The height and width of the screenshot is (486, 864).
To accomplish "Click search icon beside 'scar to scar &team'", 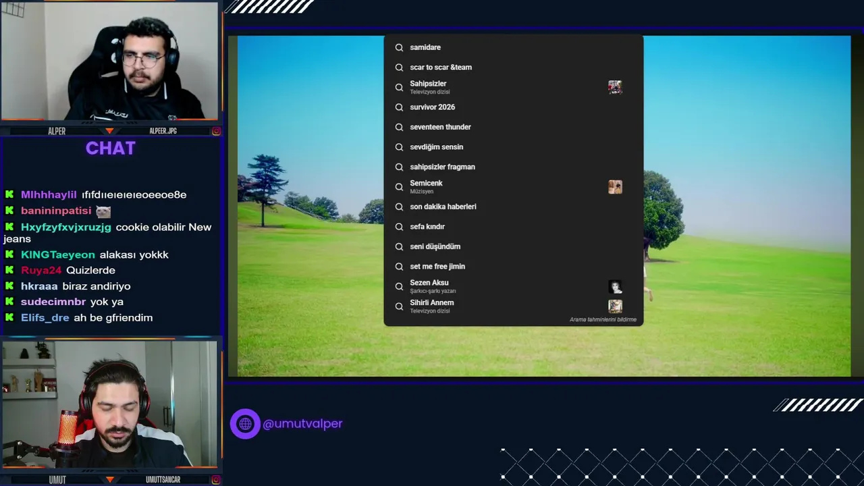I will point(399,67).
